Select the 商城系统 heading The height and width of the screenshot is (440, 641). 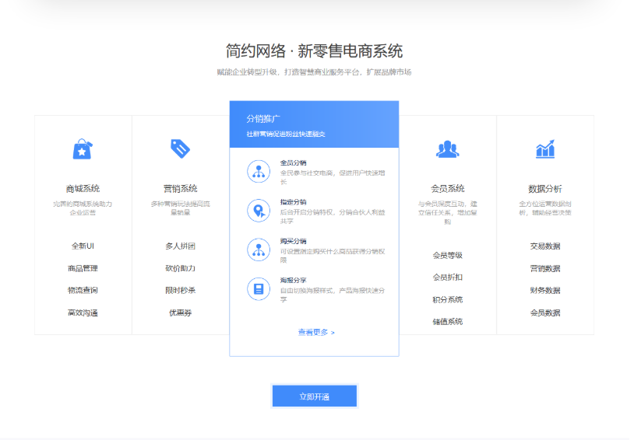pyautogui.click(x=83, y=189)
